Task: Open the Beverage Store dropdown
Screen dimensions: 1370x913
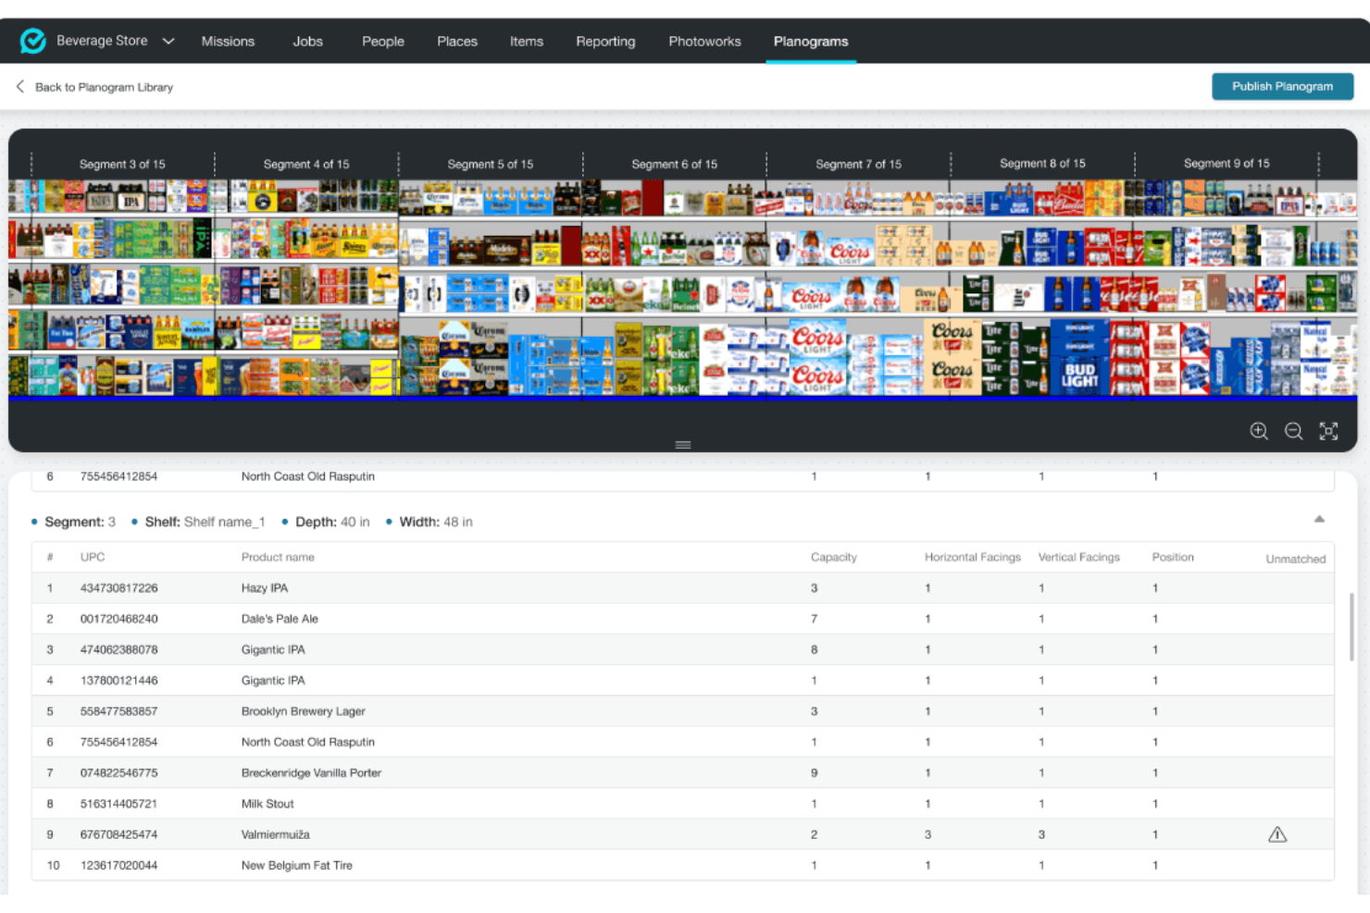Action: [168, 41]
